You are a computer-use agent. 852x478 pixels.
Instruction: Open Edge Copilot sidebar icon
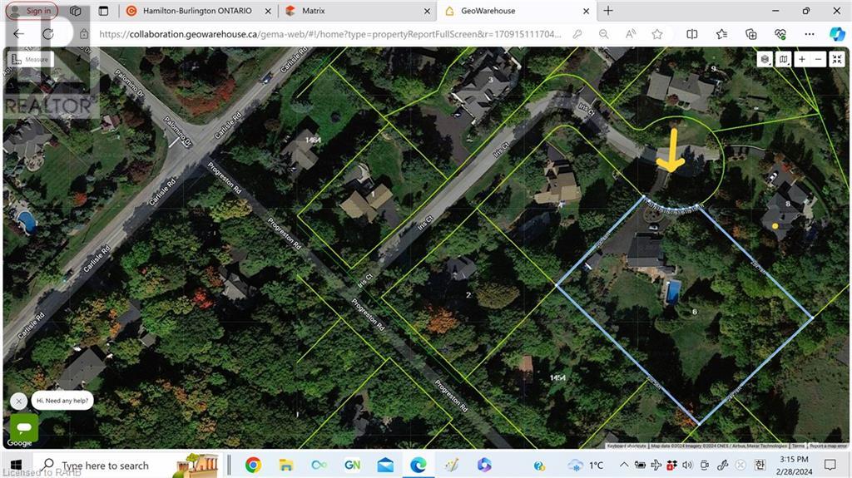point(837,34)
